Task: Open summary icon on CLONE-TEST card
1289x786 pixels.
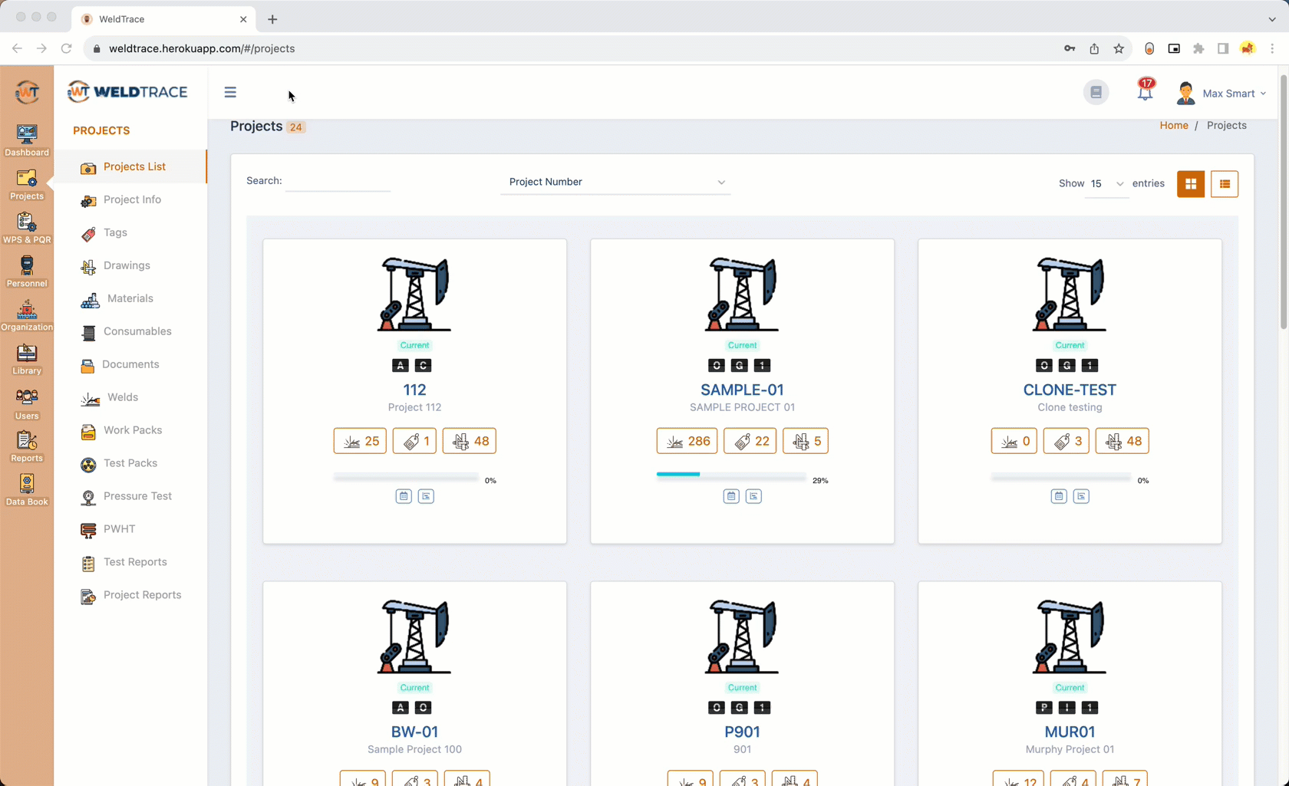Action: 1081,496
